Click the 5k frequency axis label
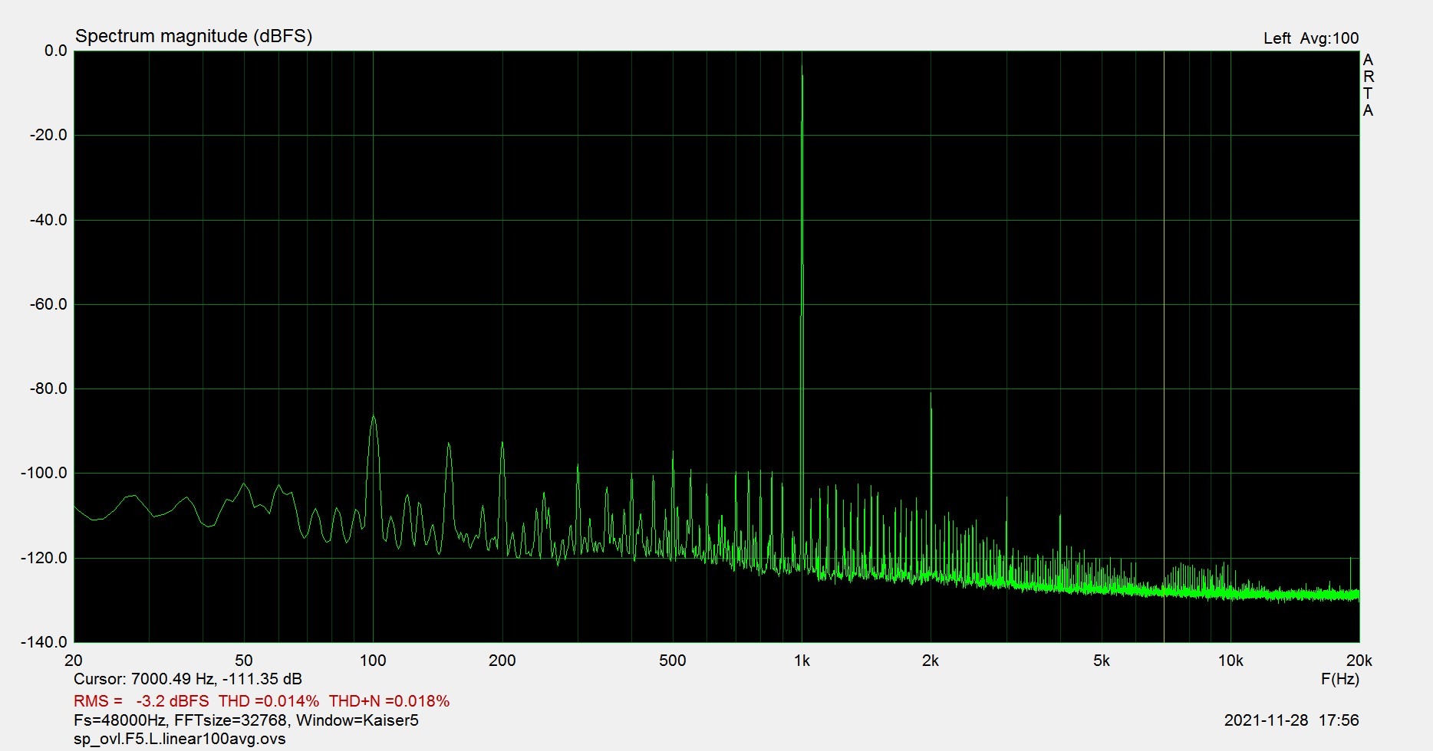This screenshot has width=1433, height=751. (x=1102, y=661)
